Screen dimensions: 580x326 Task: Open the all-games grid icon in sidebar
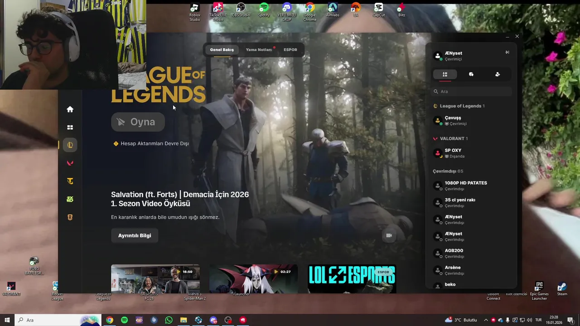click(x=70, y=128)
